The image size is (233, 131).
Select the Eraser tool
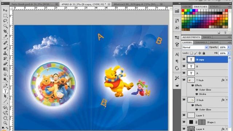(5, 64)
